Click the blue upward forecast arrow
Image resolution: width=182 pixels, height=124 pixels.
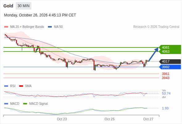pos(153,54)
